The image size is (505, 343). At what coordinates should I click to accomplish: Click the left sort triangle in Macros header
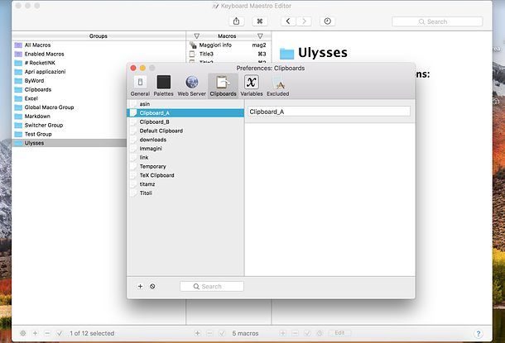pyautogui.click(x=196, y=36)
